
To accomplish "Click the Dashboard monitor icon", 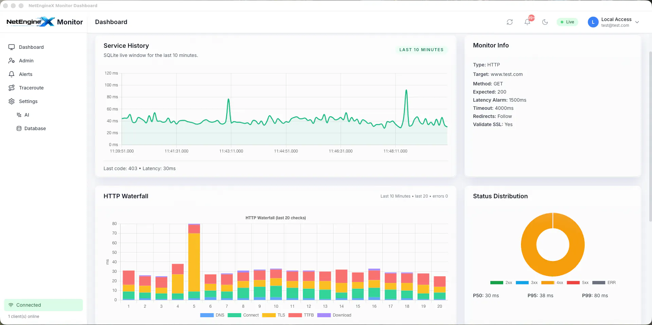I will 12,47.
